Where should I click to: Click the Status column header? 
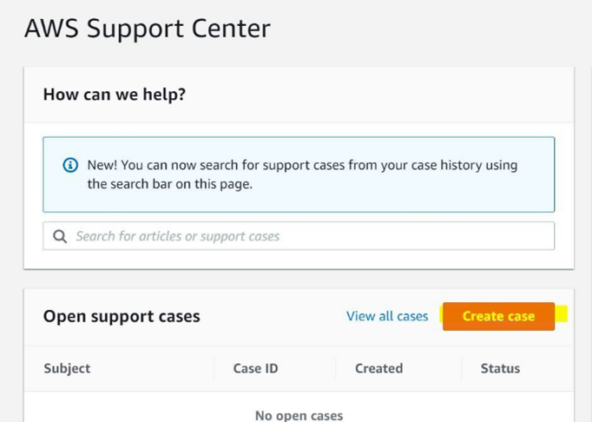pos(500,368)
